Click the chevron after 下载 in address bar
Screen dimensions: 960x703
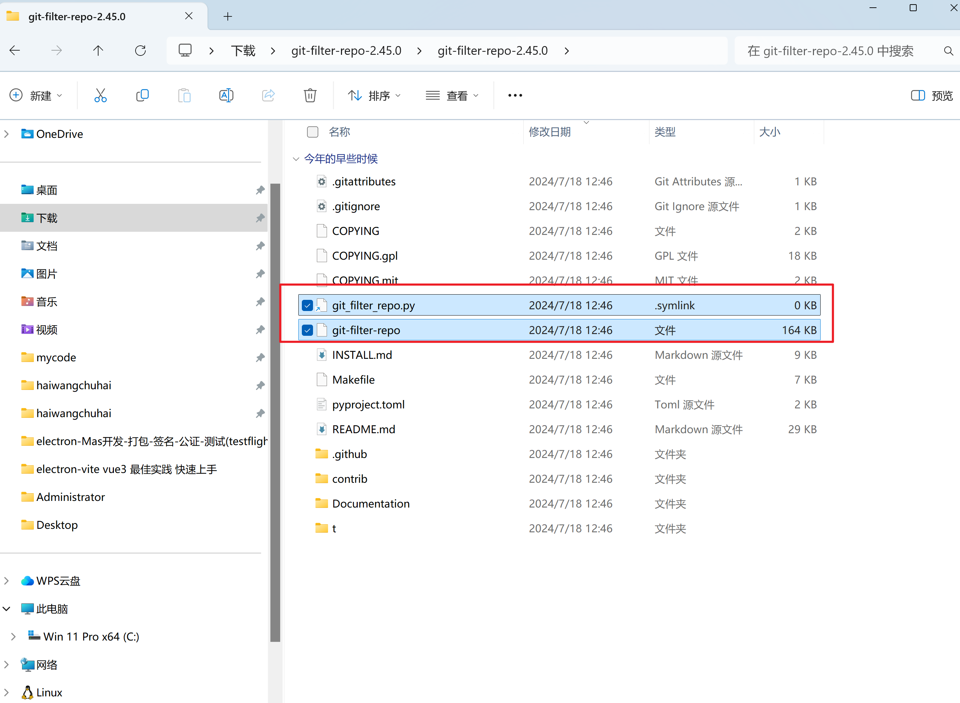pos(273,51)
